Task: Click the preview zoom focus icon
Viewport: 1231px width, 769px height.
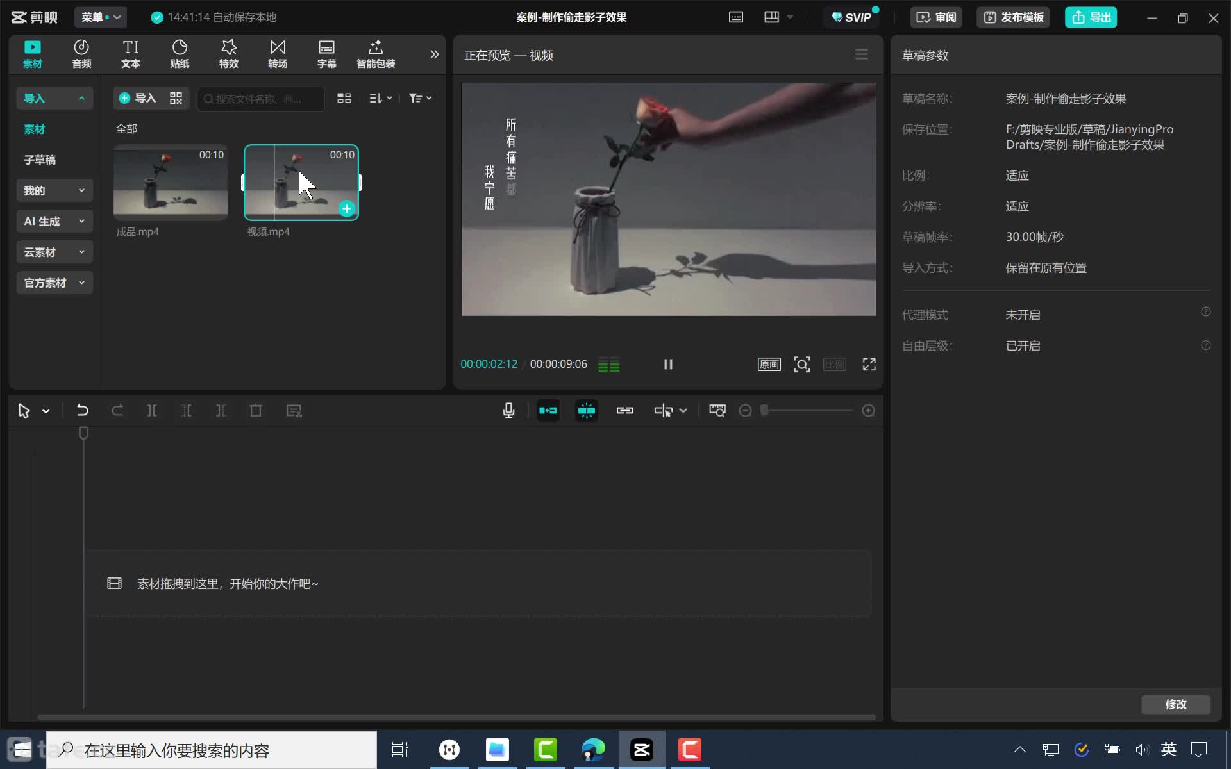Action: click(802, 365)
